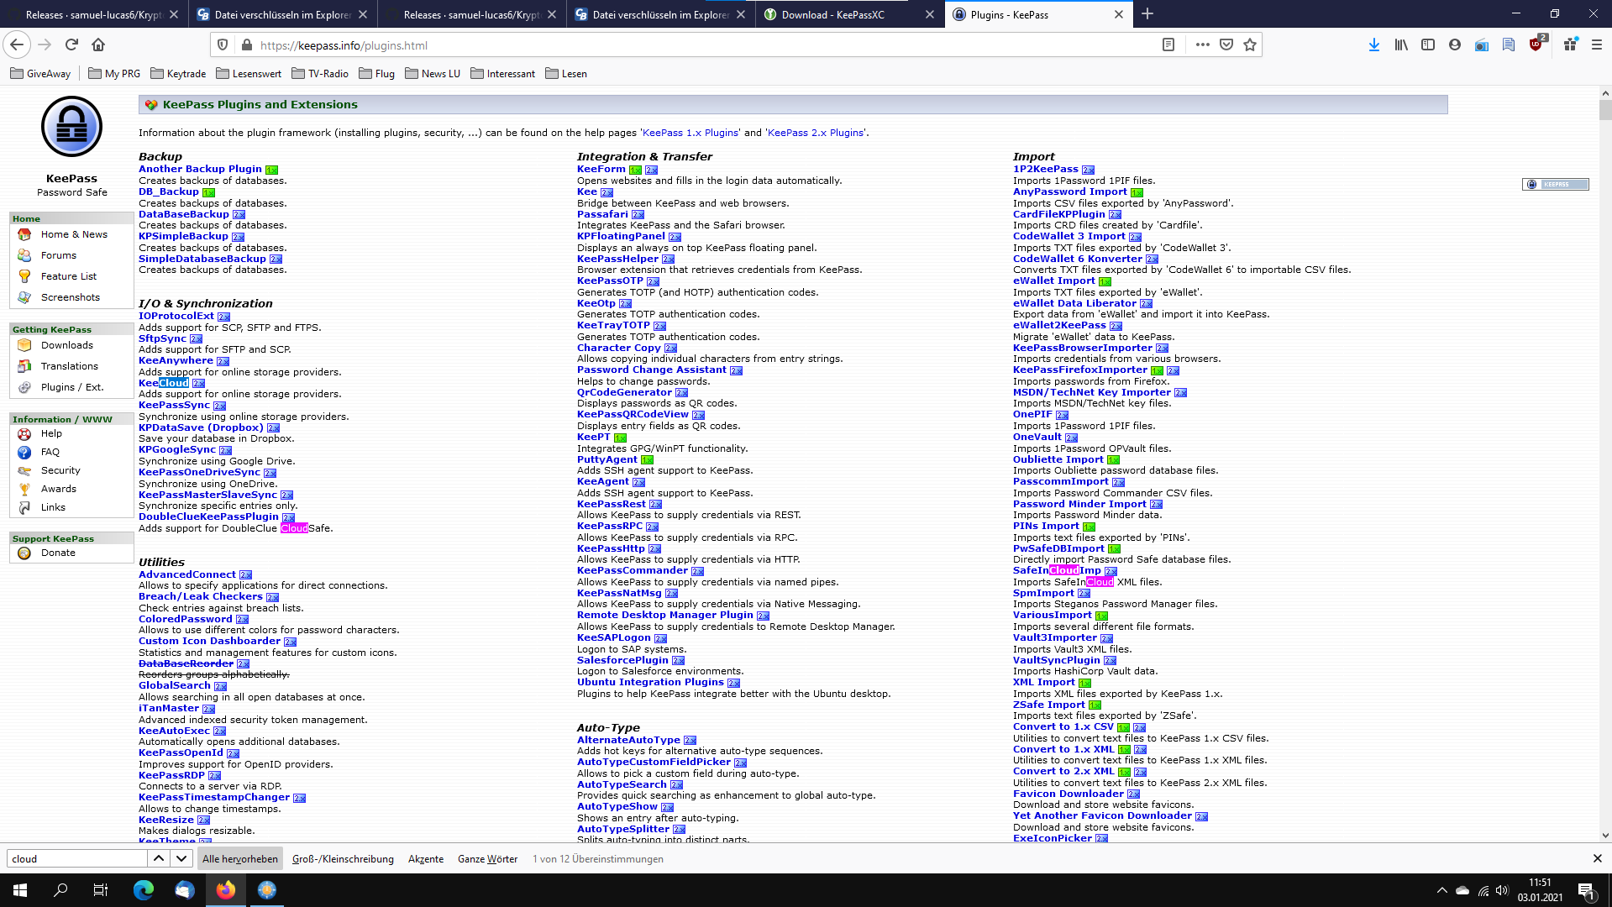This screenshot has width=1612, height=907.
Task: Toggle Ganze Wörter whole words option
Action: click(x=487, y=858)
